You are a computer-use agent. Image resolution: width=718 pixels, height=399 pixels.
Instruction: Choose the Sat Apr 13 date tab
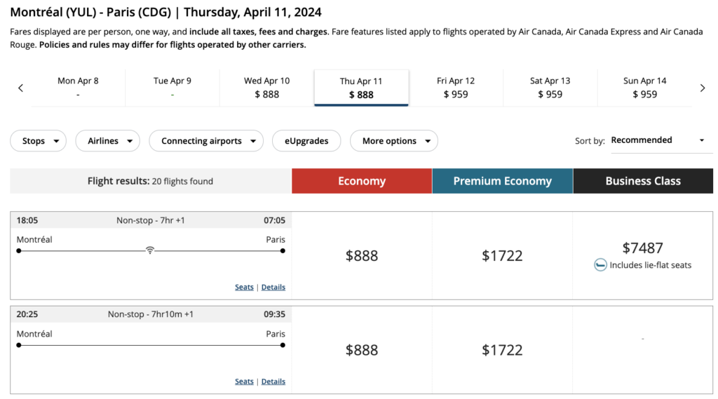[x=550, y=88]
